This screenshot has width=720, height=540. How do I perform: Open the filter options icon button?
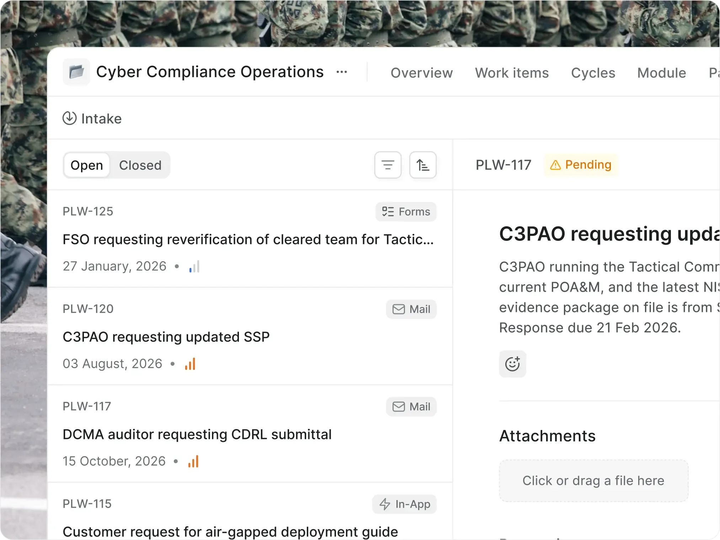(388, 165)
